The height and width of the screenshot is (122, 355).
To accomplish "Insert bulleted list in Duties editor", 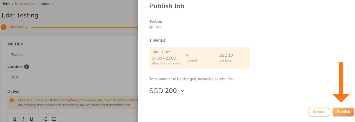I will [x=54, y=119].
